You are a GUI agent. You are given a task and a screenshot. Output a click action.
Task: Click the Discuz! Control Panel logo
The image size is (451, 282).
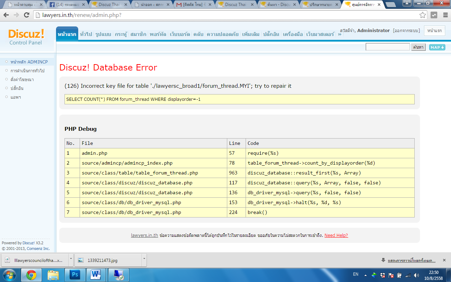click(x=26, y=37)
